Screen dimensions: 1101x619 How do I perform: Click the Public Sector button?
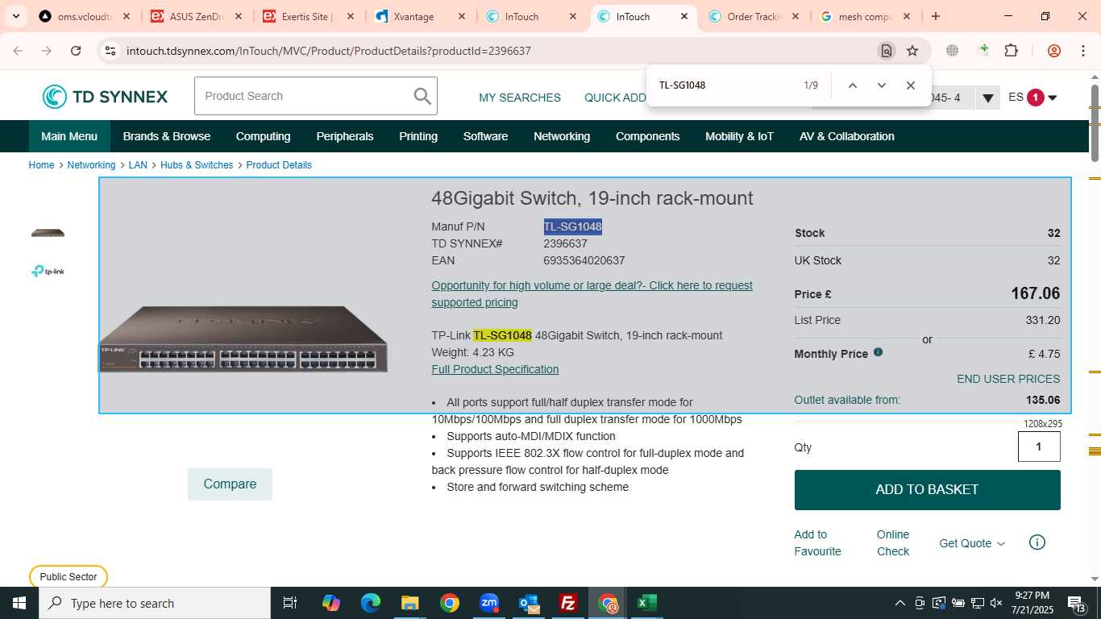(69, 577)
